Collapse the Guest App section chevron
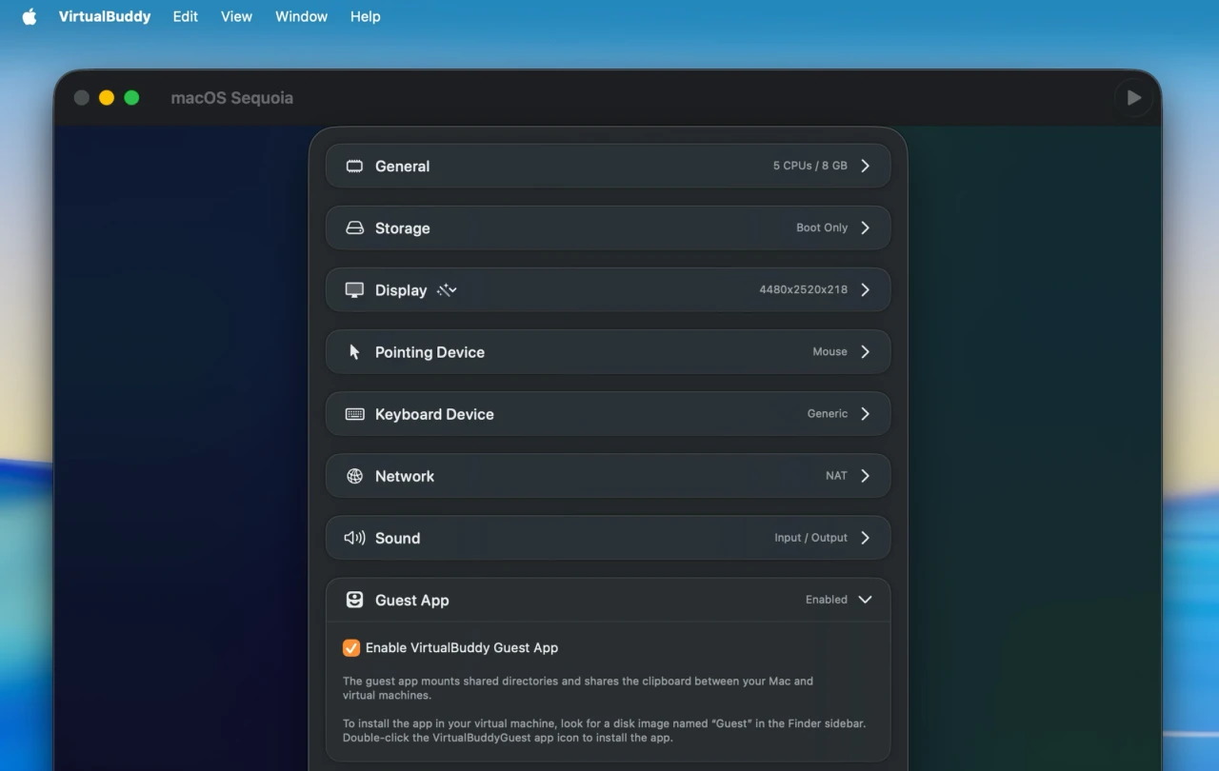 [x=865, y=600]
